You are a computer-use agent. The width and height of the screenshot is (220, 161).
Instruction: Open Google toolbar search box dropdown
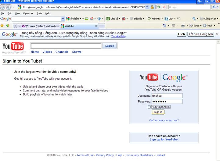coord(63,19)
